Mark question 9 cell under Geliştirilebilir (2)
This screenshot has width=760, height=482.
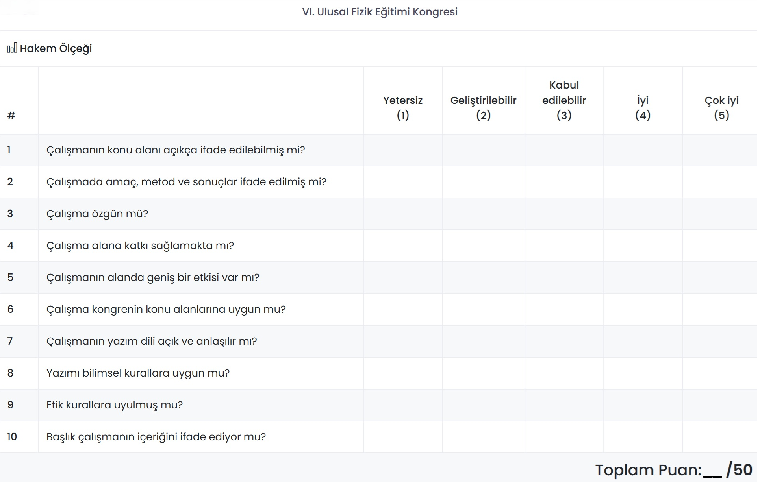[x=483, y=405]
